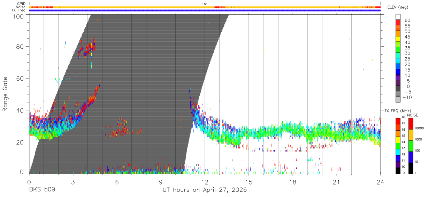Click the white top swatch of elevation colorbar
This screenshot has width=428, height=197.
pos(398,17)
